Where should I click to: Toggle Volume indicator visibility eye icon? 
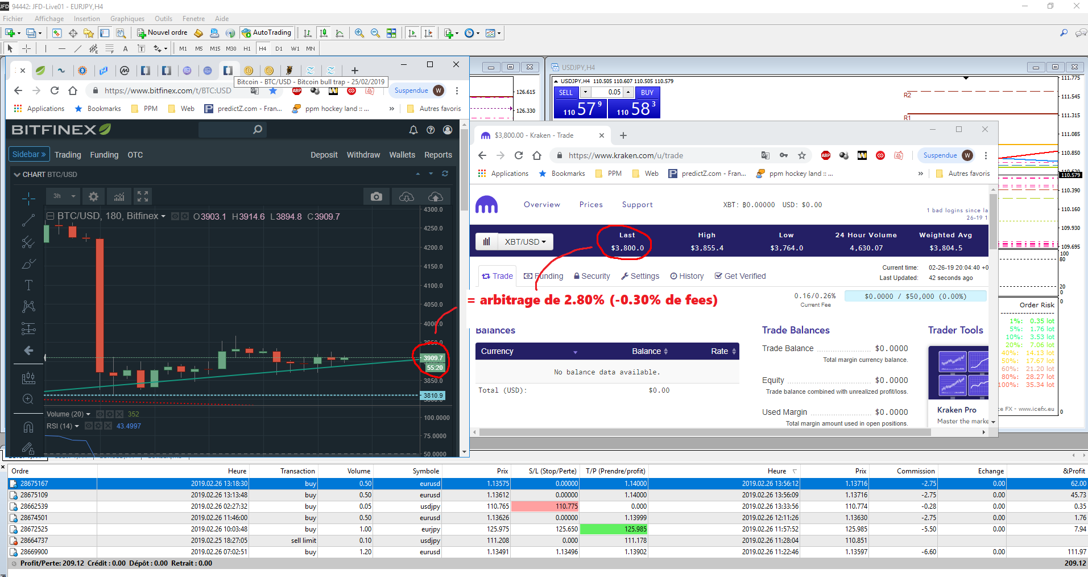[100, 414]
